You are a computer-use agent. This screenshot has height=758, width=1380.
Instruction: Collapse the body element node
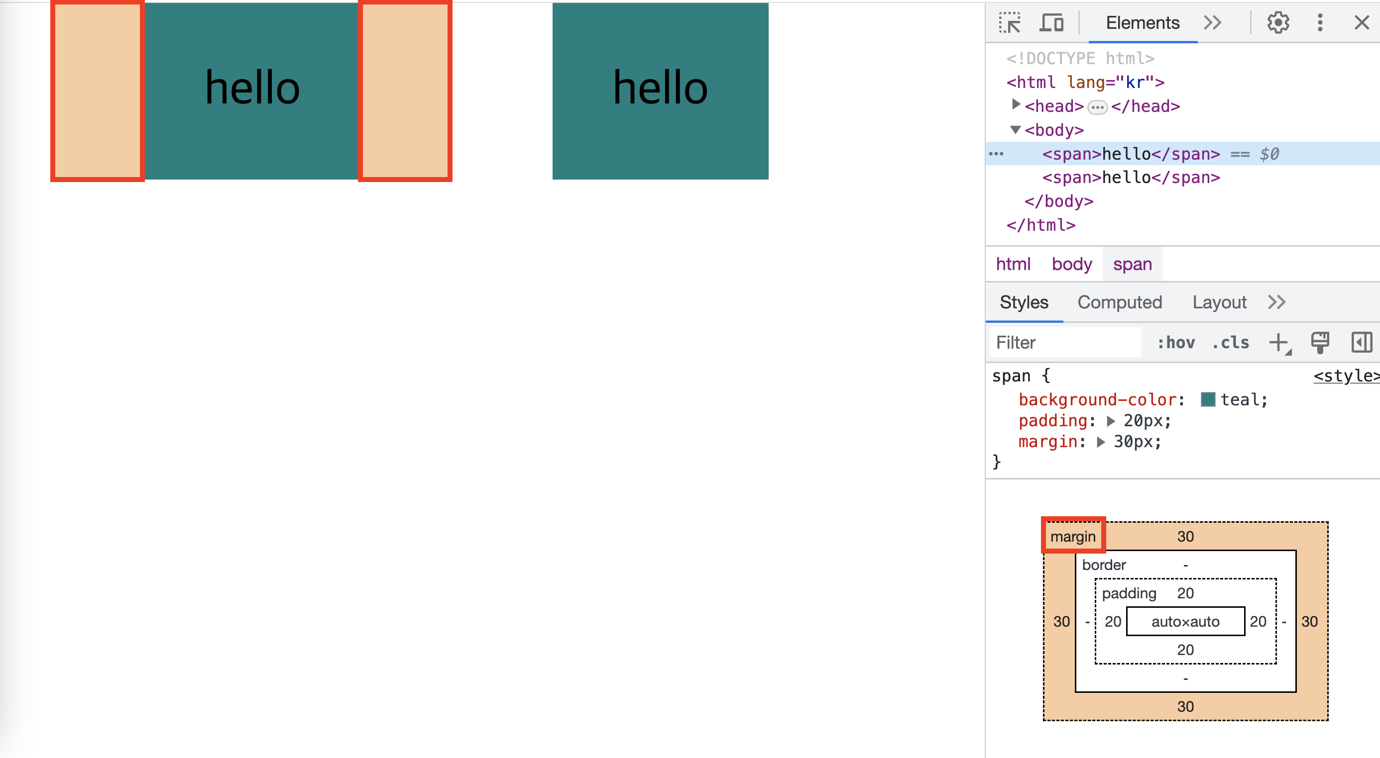point(1015,129)
